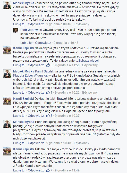Expand comment with 'Zobacz więcej'
The width and height of the screenshot is (127, 173).
point(88,61)
